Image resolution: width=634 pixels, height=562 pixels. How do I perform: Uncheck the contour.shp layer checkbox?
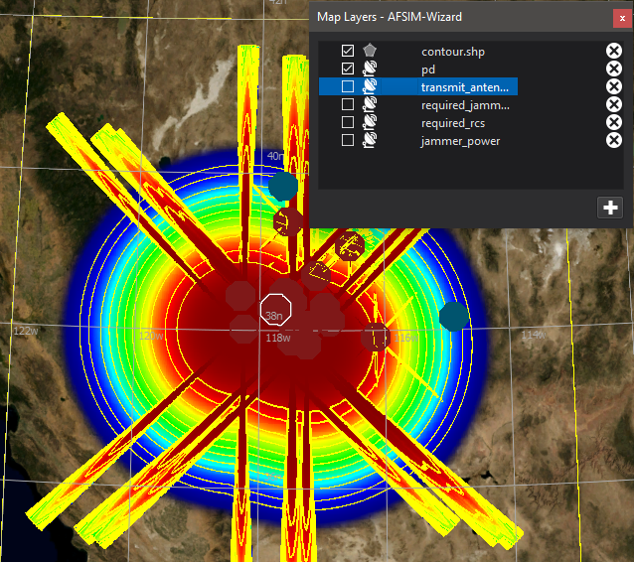pos(348,51)
